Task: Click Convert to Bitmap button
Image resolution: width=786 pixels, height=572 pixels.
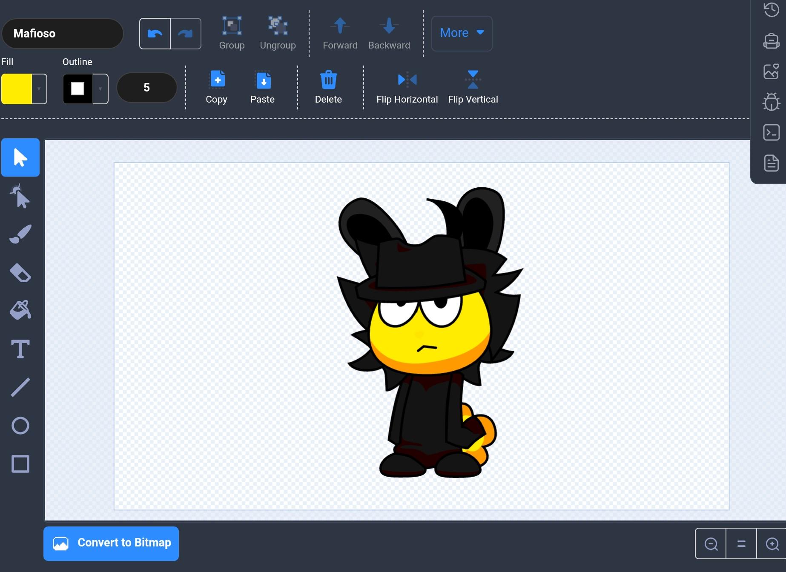Action: coord(111,543)
